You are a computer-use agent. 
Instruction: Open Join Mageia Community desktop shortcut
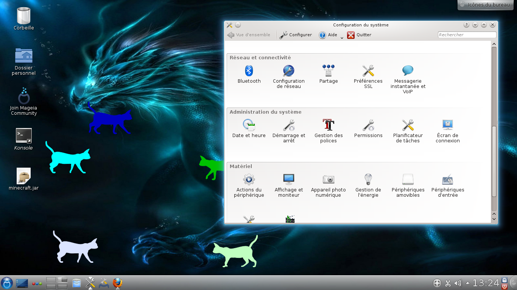[24, 102]
